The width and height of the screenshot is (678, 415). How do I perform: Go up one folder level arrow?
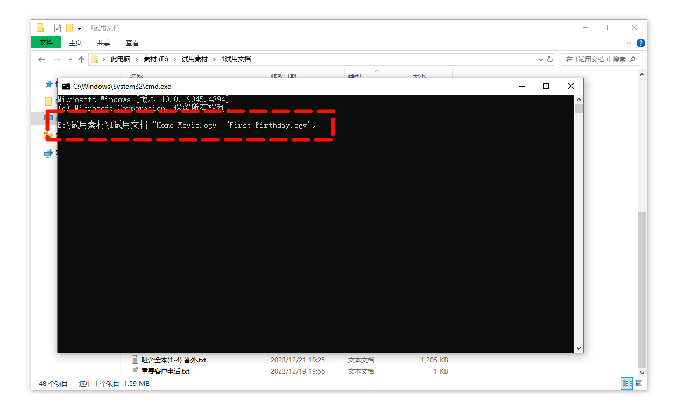click(81, 60)
